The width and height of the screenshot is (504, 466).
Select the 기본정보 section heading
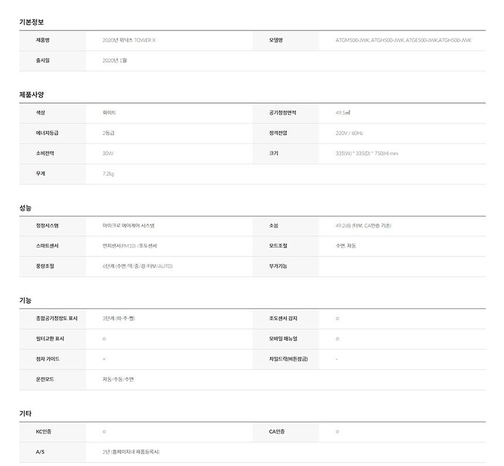[x=32, y=22]
